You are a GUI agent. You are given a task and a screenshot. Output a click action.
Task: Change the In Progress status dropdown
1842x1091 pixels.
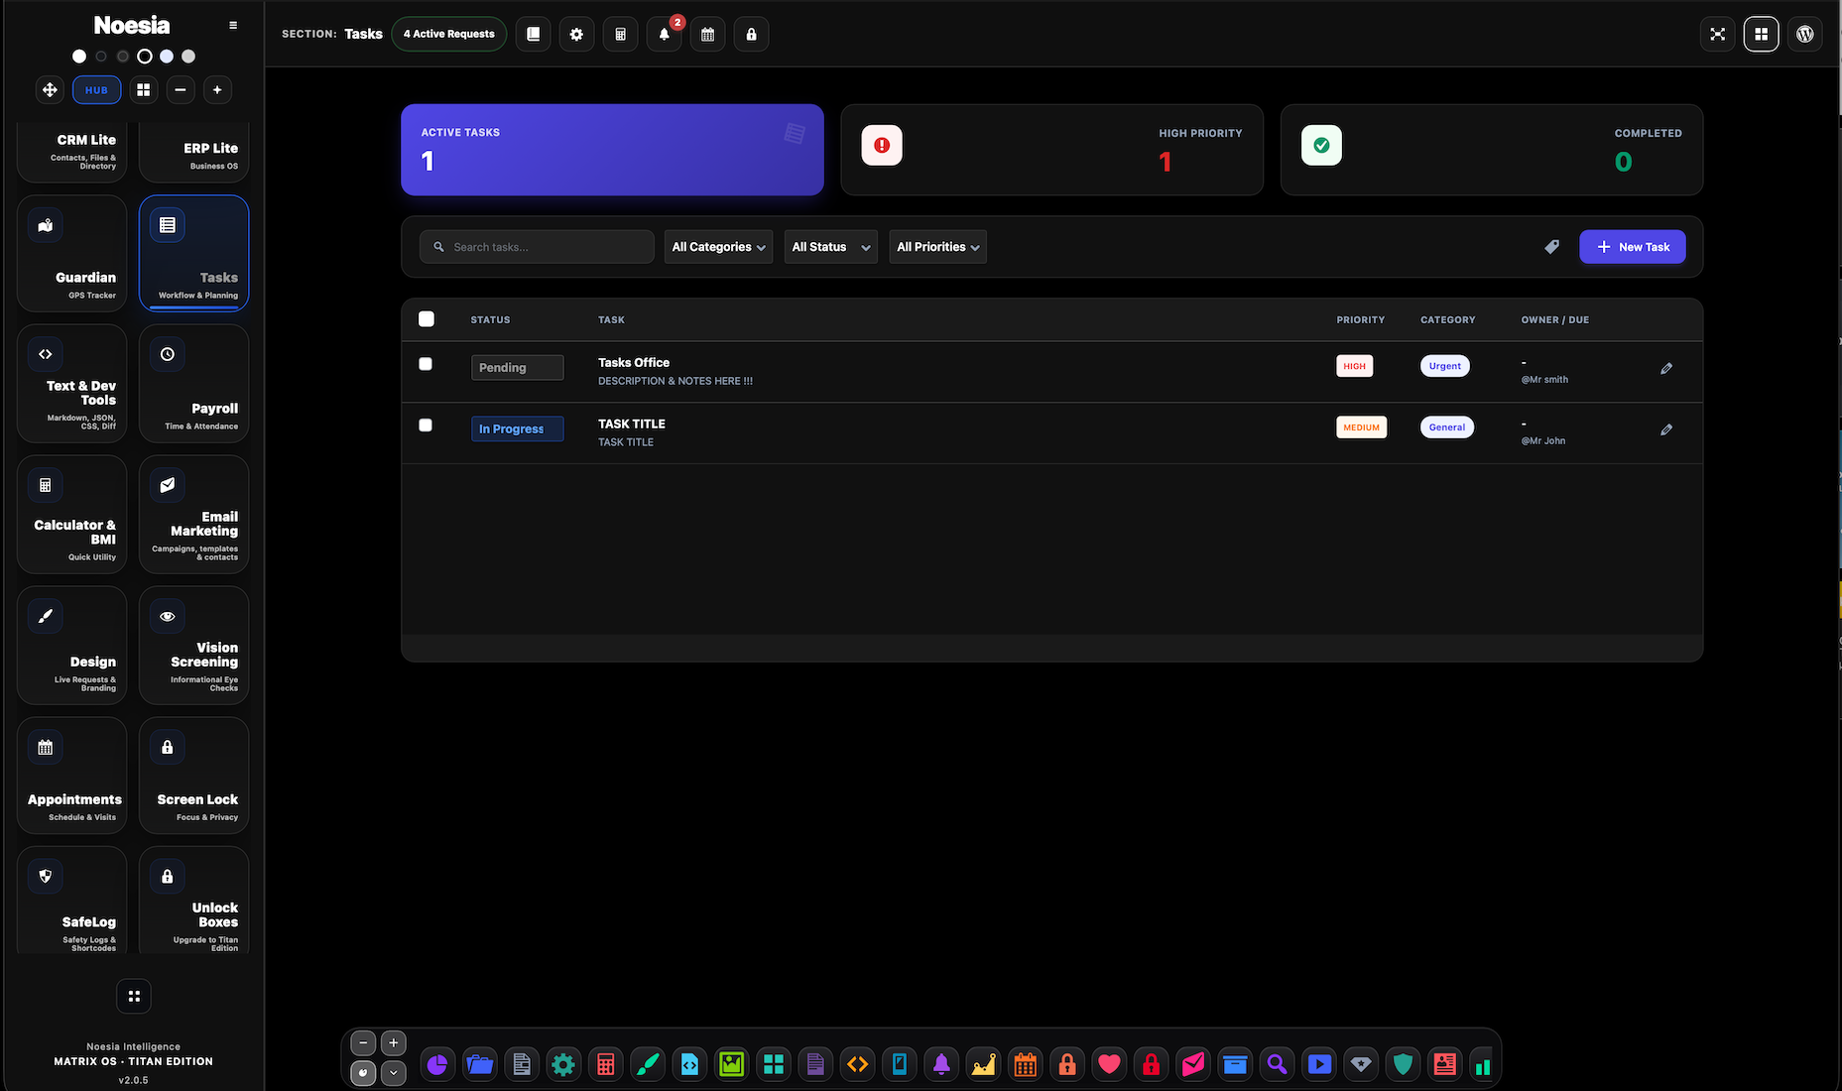point(517,429)
